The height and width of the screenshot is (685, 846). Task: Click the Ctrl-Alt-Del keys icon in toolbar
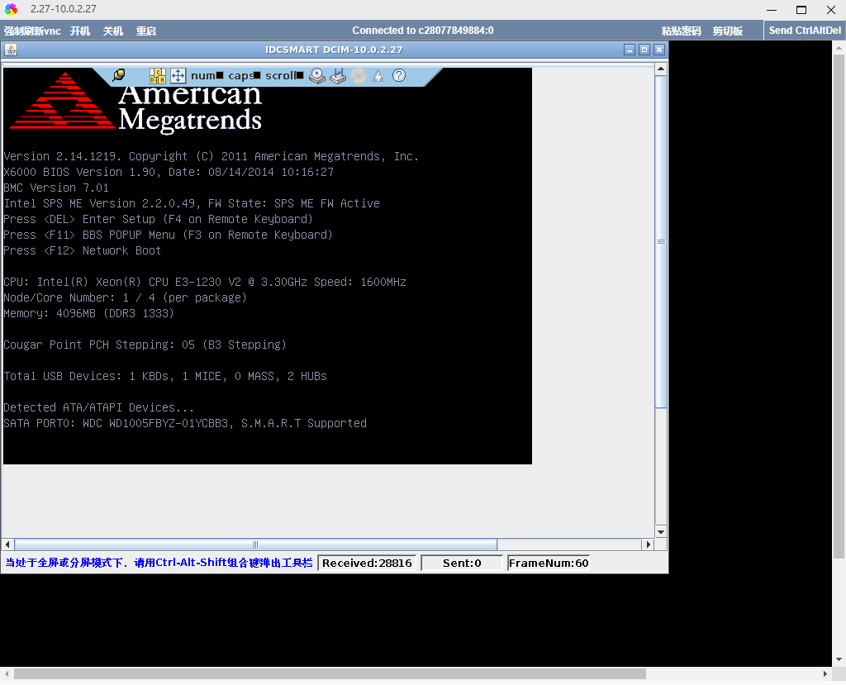[x=157, y=76]
